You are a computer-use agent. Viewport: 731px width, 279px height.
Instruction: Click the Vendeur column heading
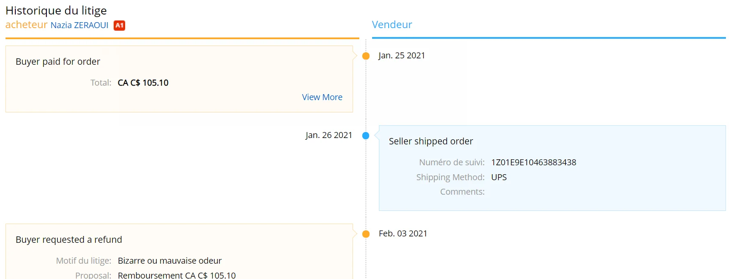(392, 25)
